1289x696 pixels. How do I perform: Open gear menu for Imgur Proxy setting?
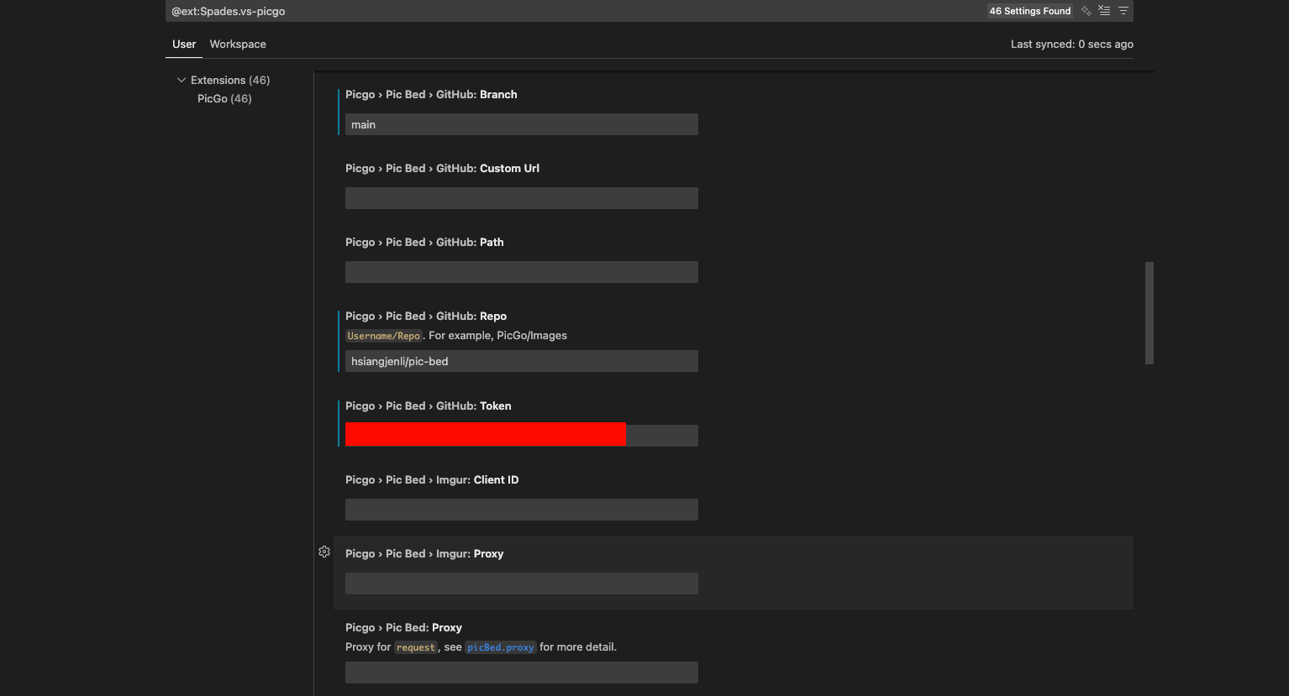pyautogui.click(x=324, y=552)
